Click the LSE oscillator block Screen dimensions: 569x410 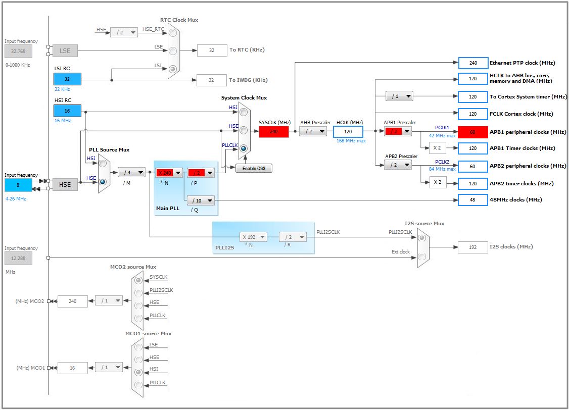(65, 51)
